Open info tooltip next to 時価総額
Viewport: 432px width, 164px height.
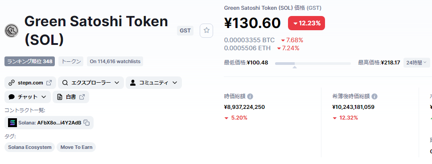(x=250, y=97)
